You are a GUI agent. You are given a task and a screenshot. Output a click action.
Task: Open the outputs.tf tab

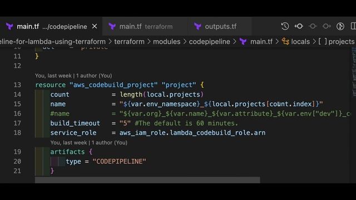click(220, 27)
